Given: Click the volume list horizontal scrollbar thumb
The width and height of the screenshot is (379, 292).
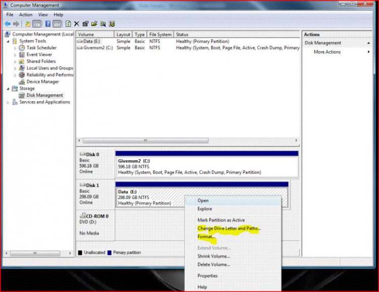Looking at the screenshot, I should pyautogui.click(x=146, y=140).
